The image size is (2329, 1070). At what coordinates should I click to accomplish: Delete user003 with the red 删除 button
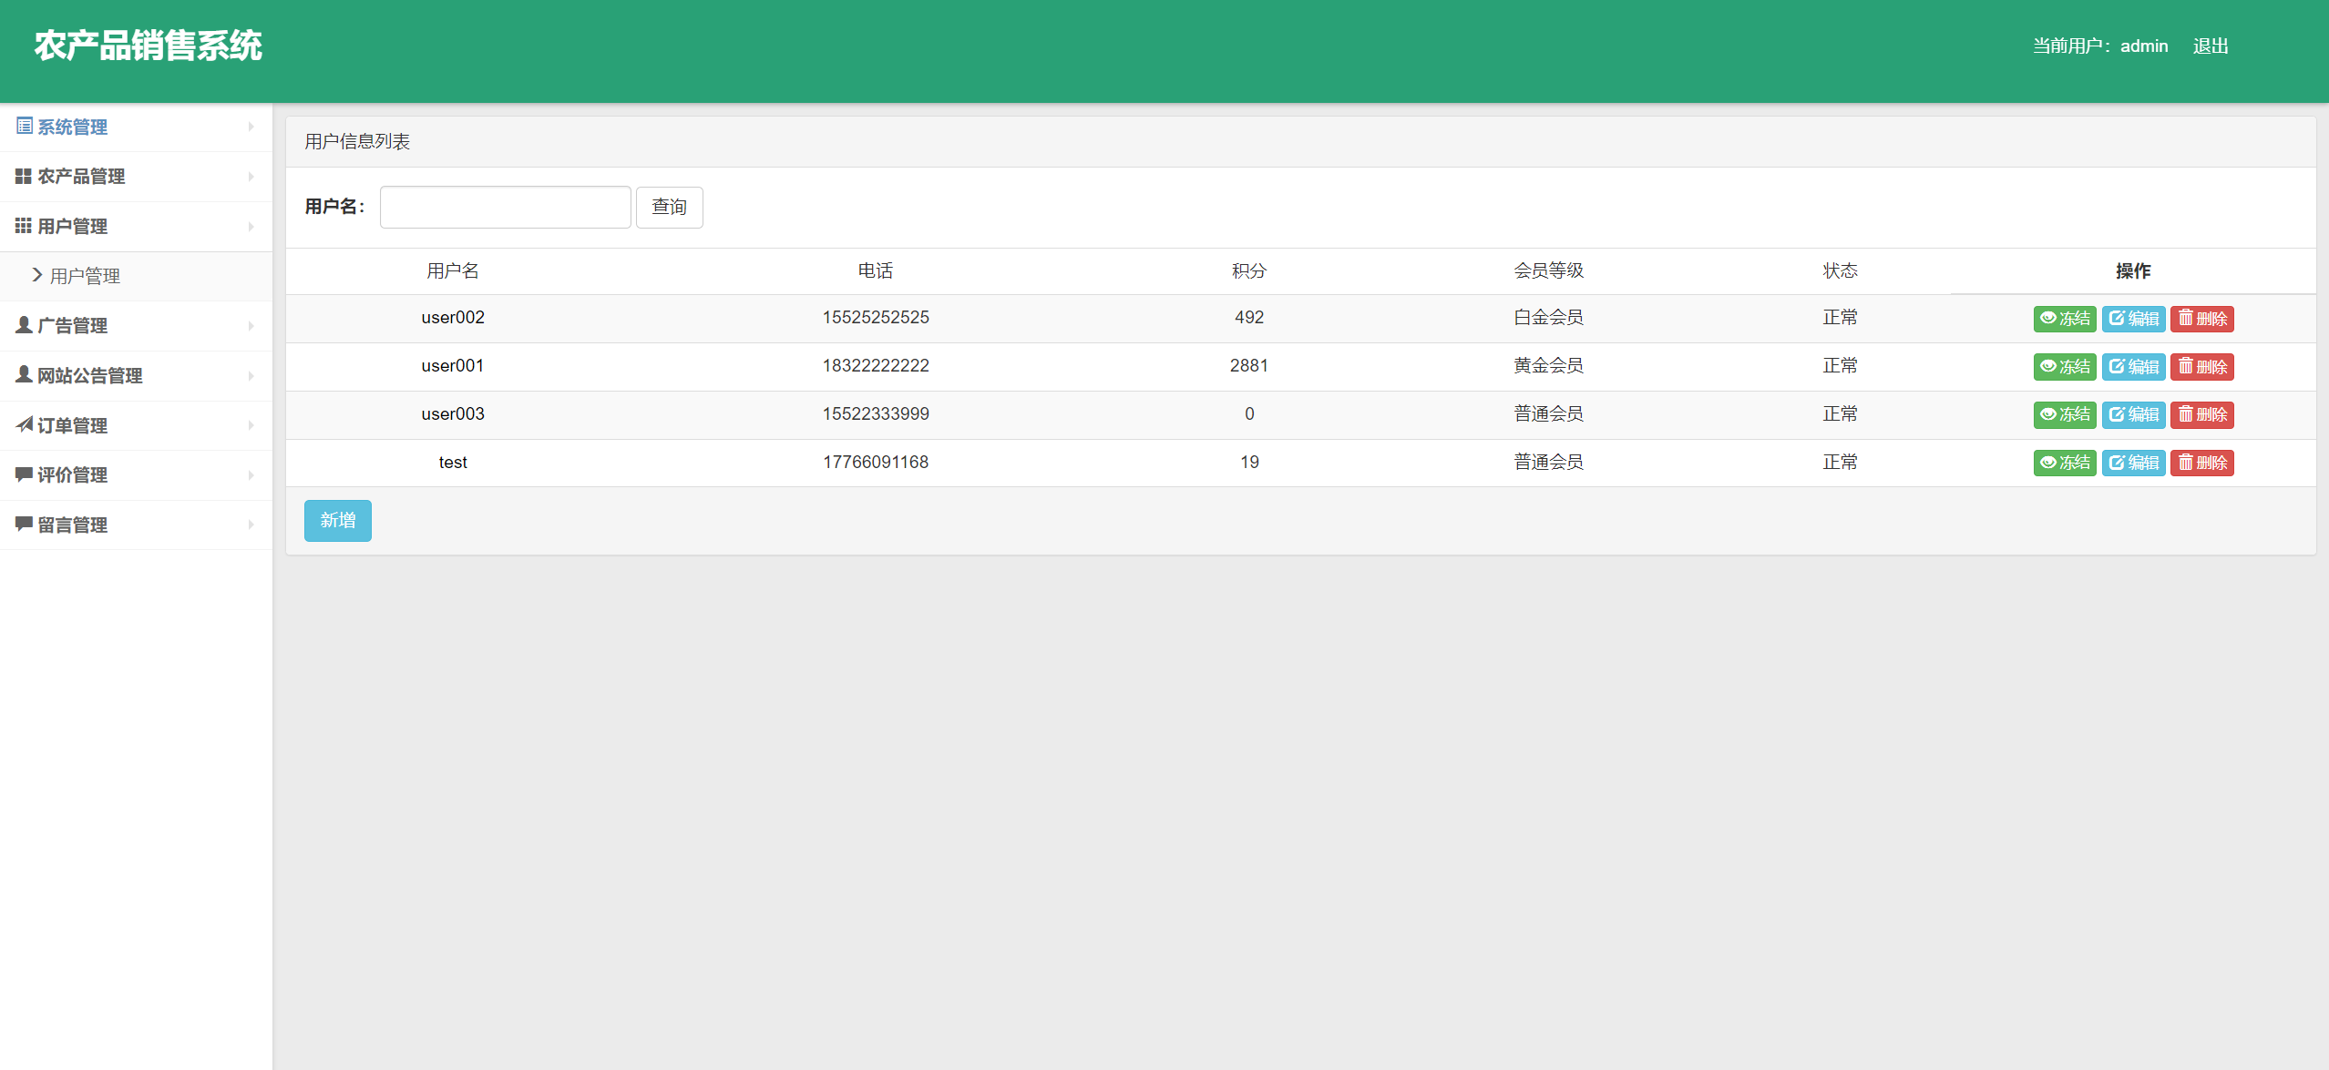2201,415
